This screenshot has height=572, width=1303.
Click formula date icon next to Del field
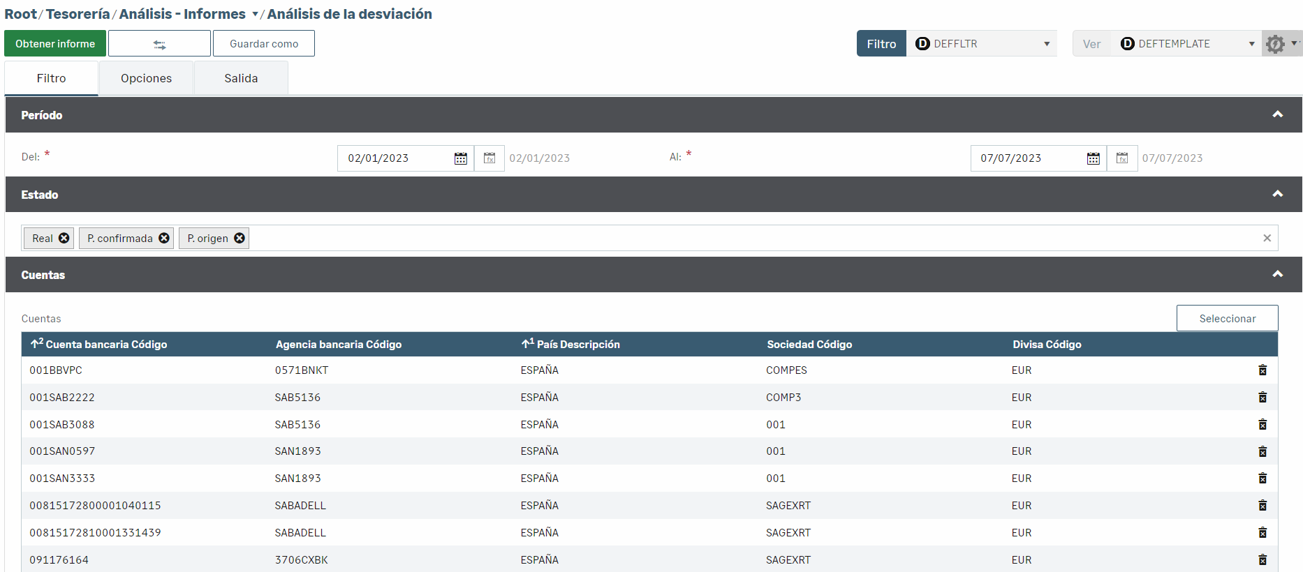(x=489, y=158)
